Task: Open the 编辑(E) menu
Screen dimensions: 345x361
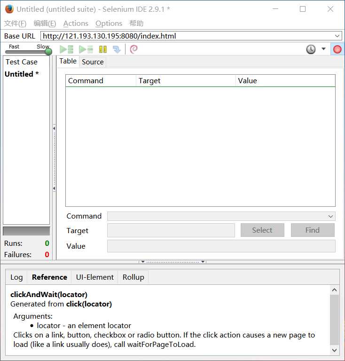Action: 45,23
